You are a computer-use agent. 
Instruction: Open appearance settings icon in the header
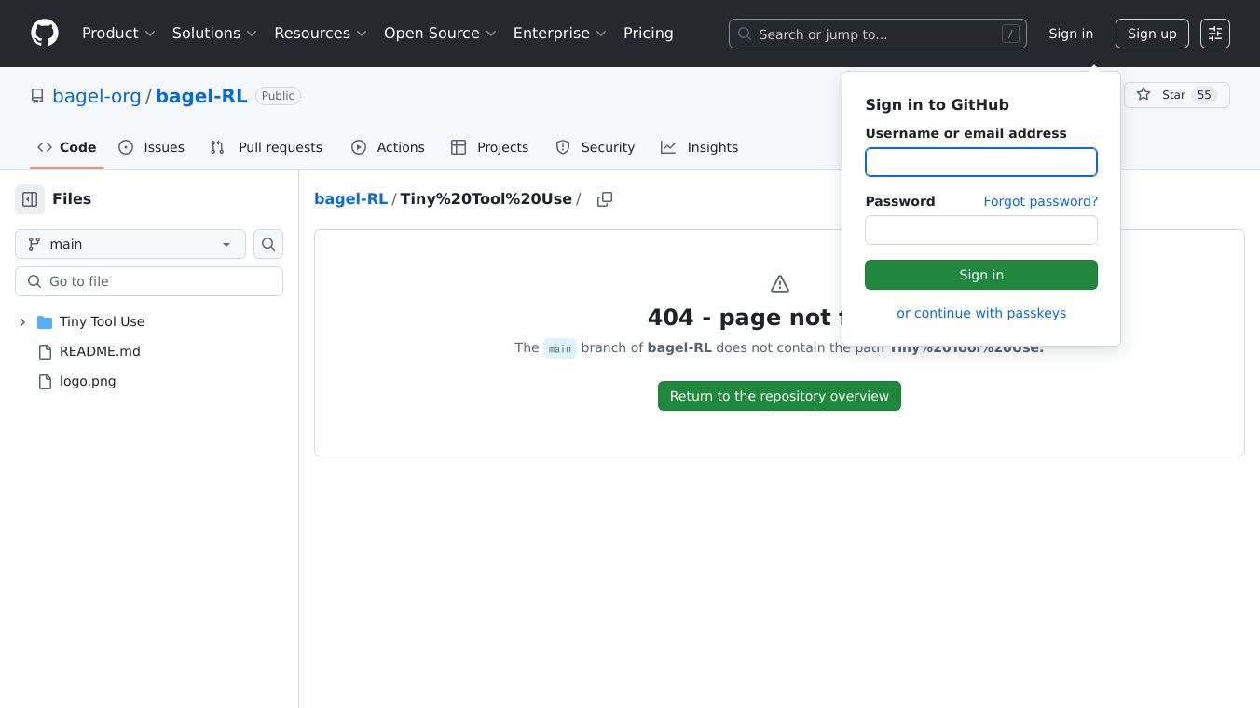pos(1215,34)
